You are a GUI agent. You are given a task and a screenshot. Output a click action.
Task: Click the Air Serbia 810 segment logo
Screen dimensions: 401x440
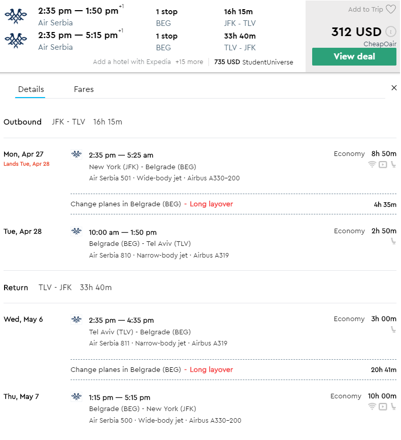click(76, 231)
